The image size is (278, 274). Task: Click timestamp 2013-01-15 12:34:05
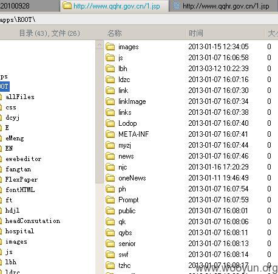coord(219,47)
